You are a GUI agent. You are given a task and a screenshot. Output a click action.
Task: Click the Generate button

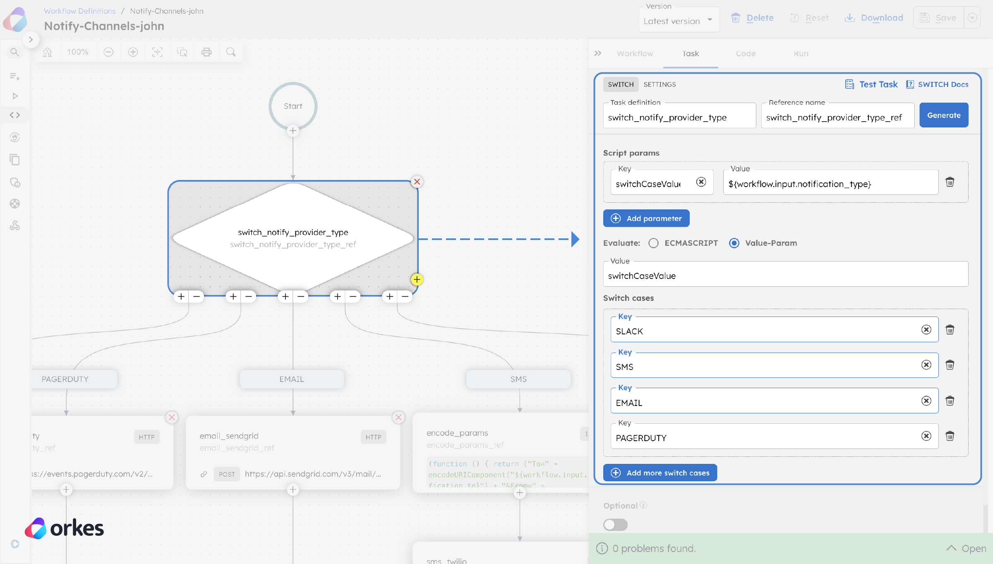(943, 115)
